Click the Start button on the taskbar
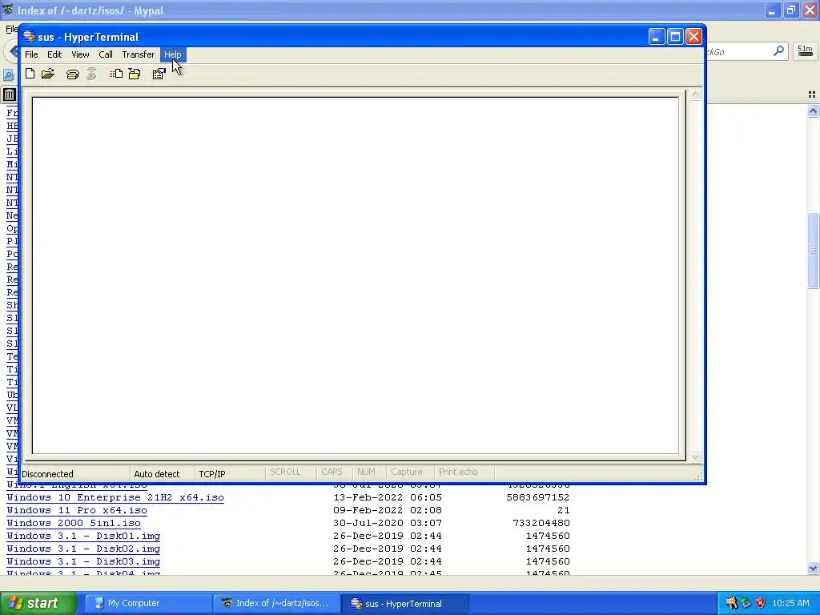This screenshot has height=615, width=820. (x=38, y=603)
